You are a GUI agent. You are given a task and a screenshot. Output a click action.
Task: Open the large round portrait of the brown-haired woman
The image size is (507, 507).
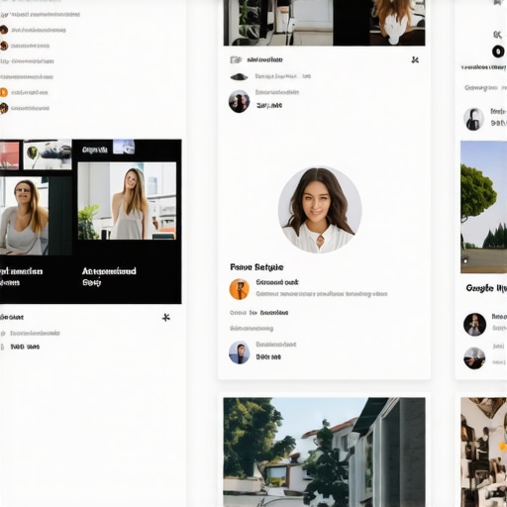tap(320, 210)
